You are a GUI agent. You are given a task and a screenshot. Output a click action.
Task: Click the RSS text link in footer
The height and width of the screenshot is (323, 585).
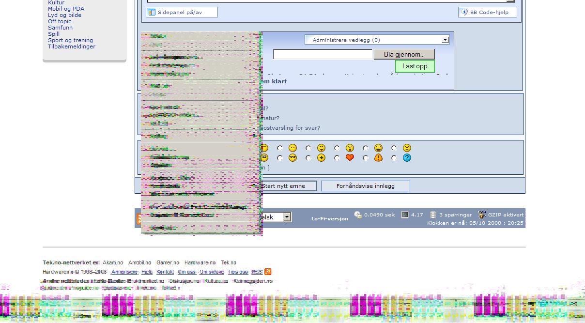click(257, 272)
